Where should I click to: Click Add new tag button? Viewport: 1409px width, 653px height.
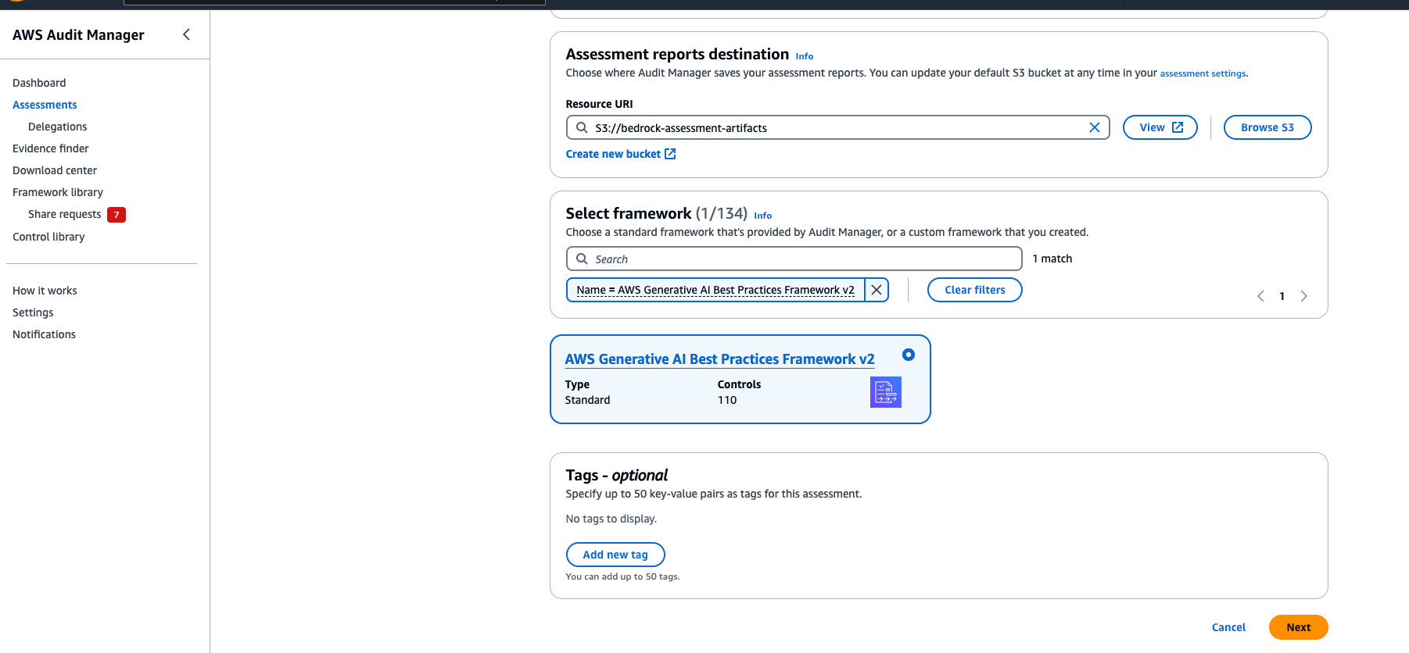coord(615,555)
